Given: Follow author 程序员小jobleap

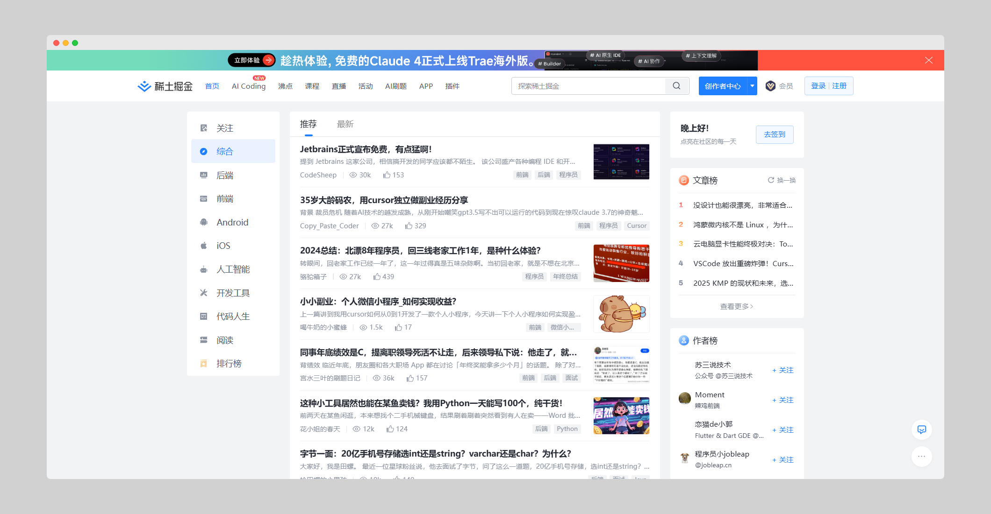Looking at the screenshot, I should (x=783, y=460).
